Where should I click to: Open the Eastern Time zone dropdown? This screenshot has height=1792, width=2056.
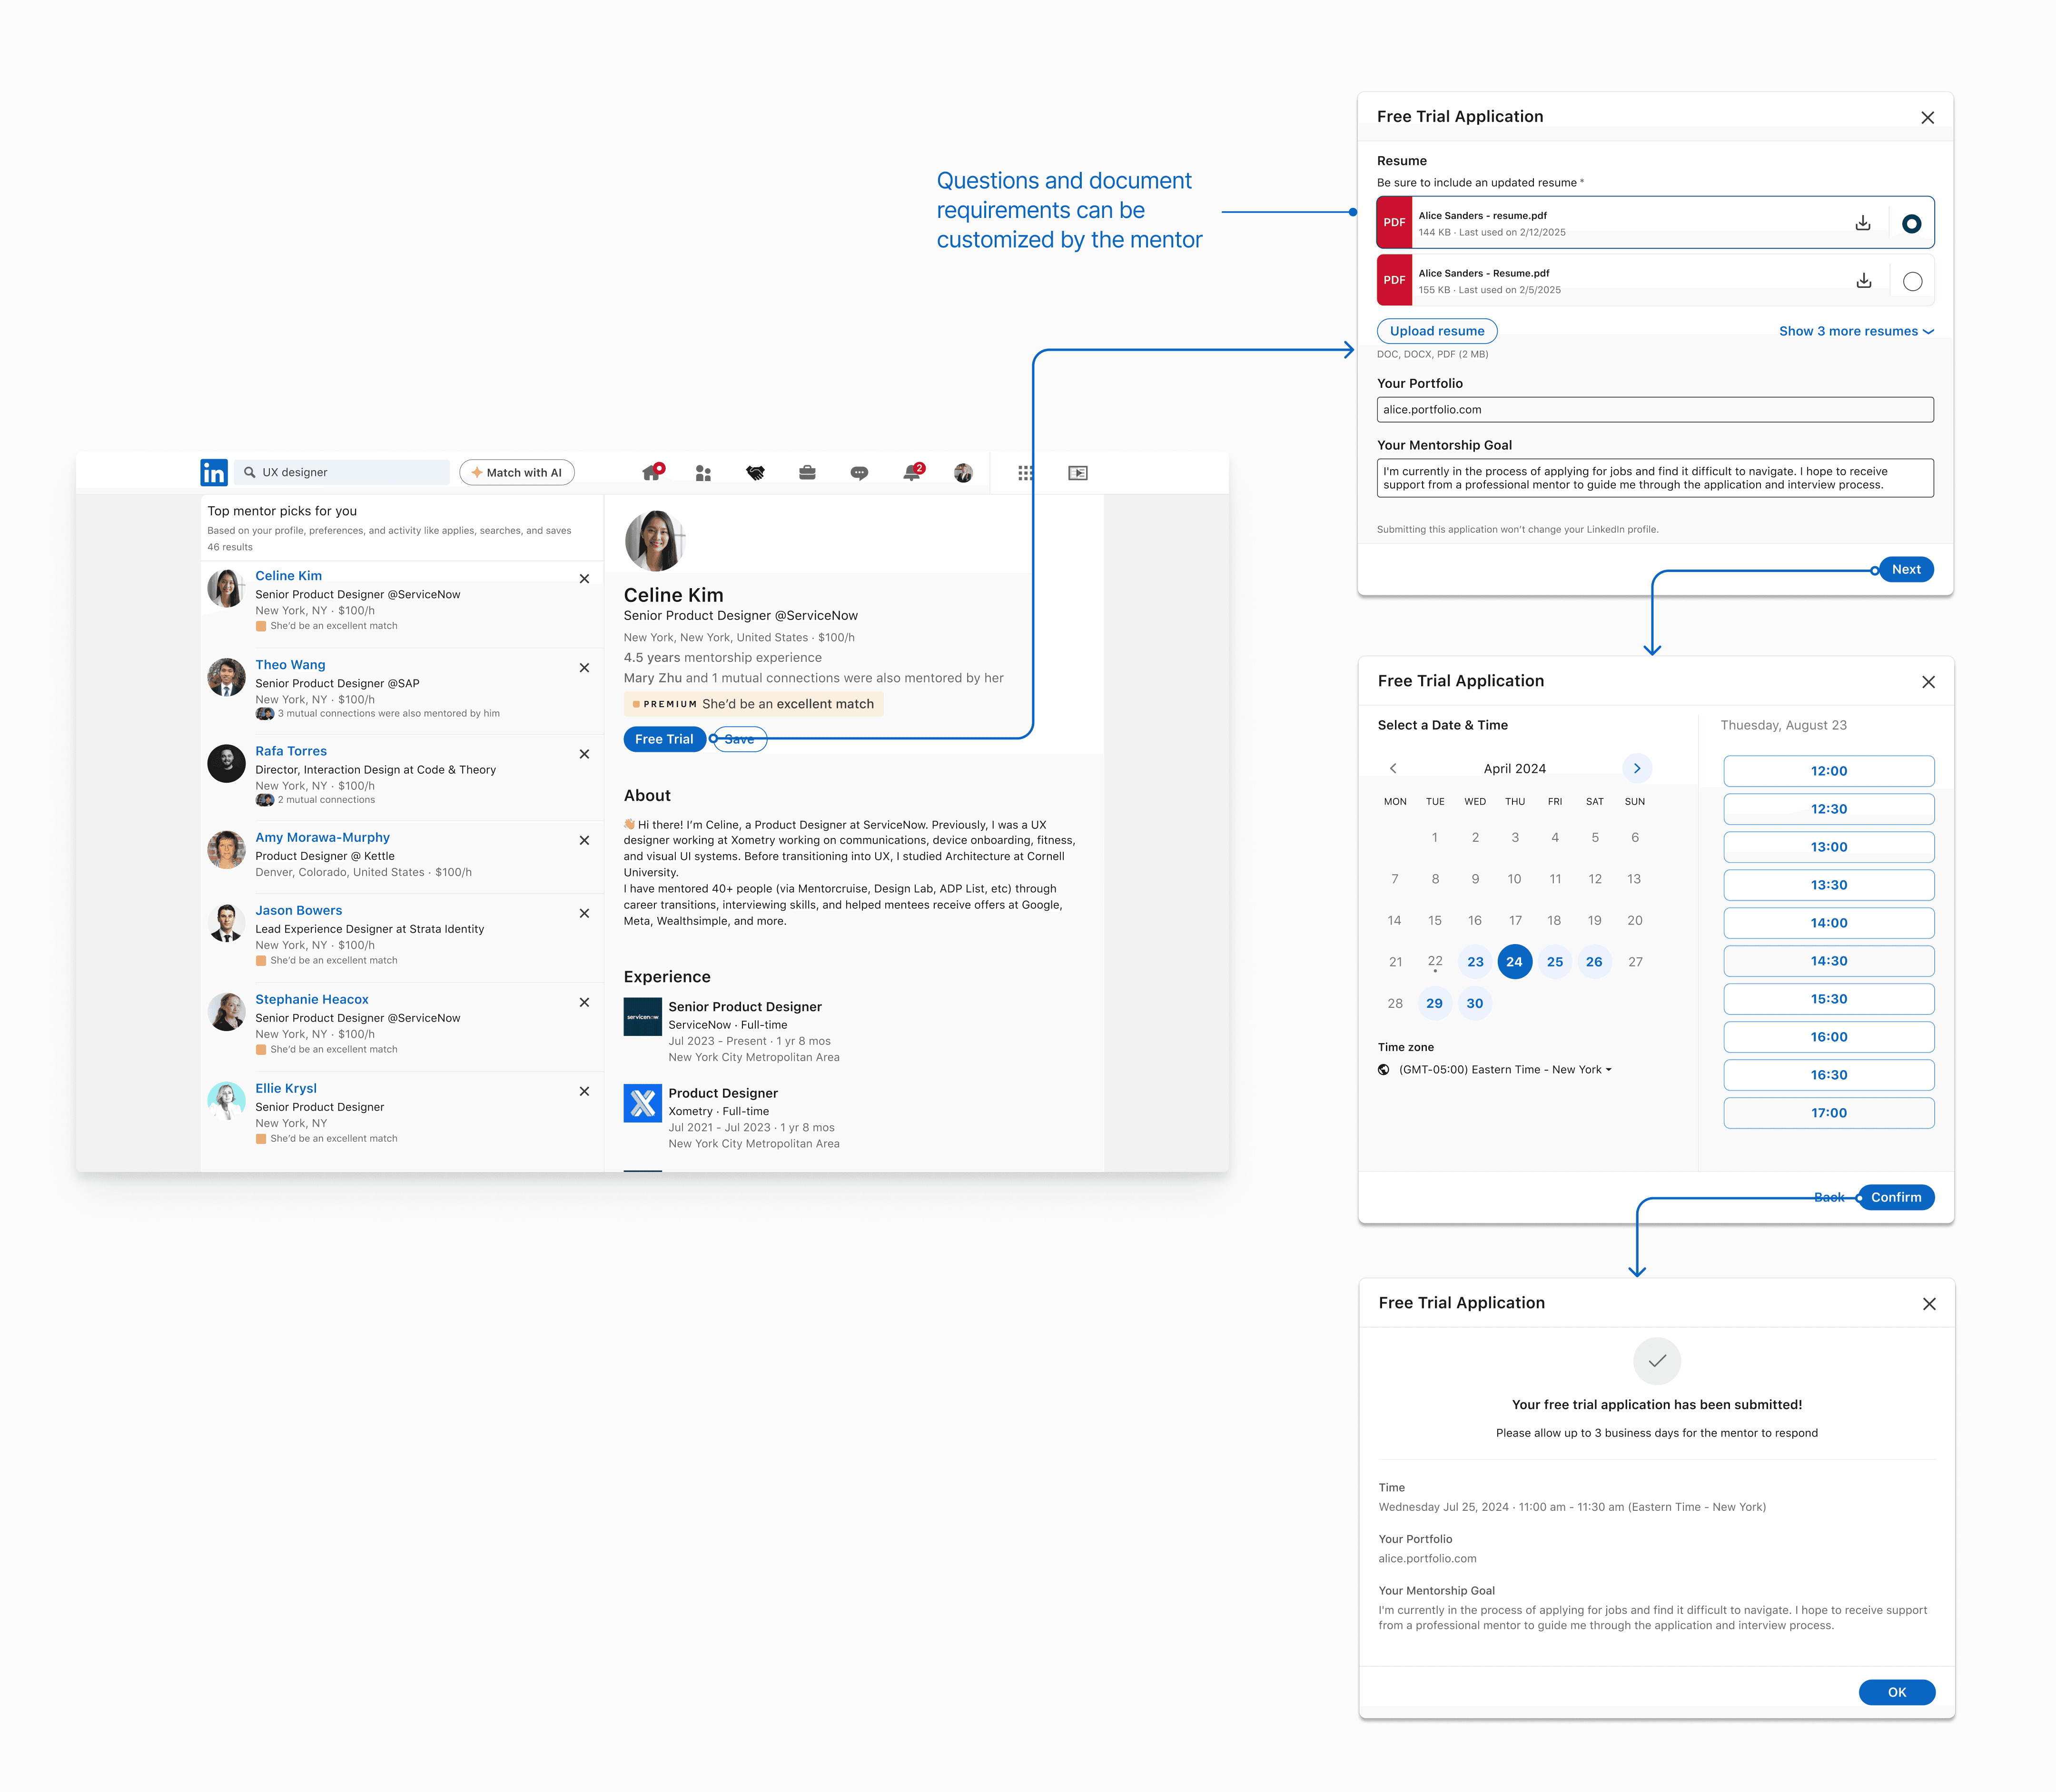click(x=1504, y=1070)
